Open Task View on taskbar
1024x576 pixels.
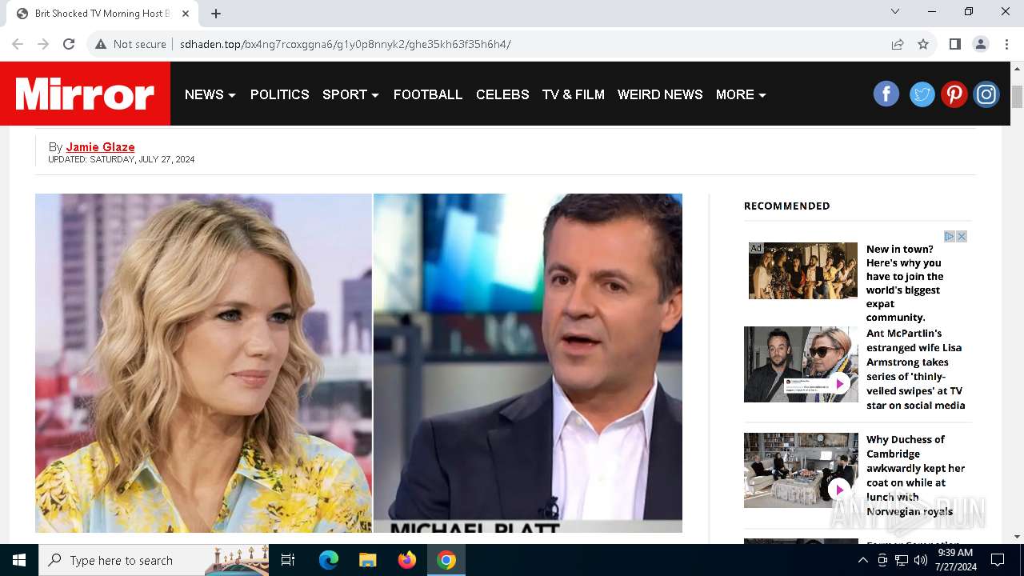[x=288, y=560]
